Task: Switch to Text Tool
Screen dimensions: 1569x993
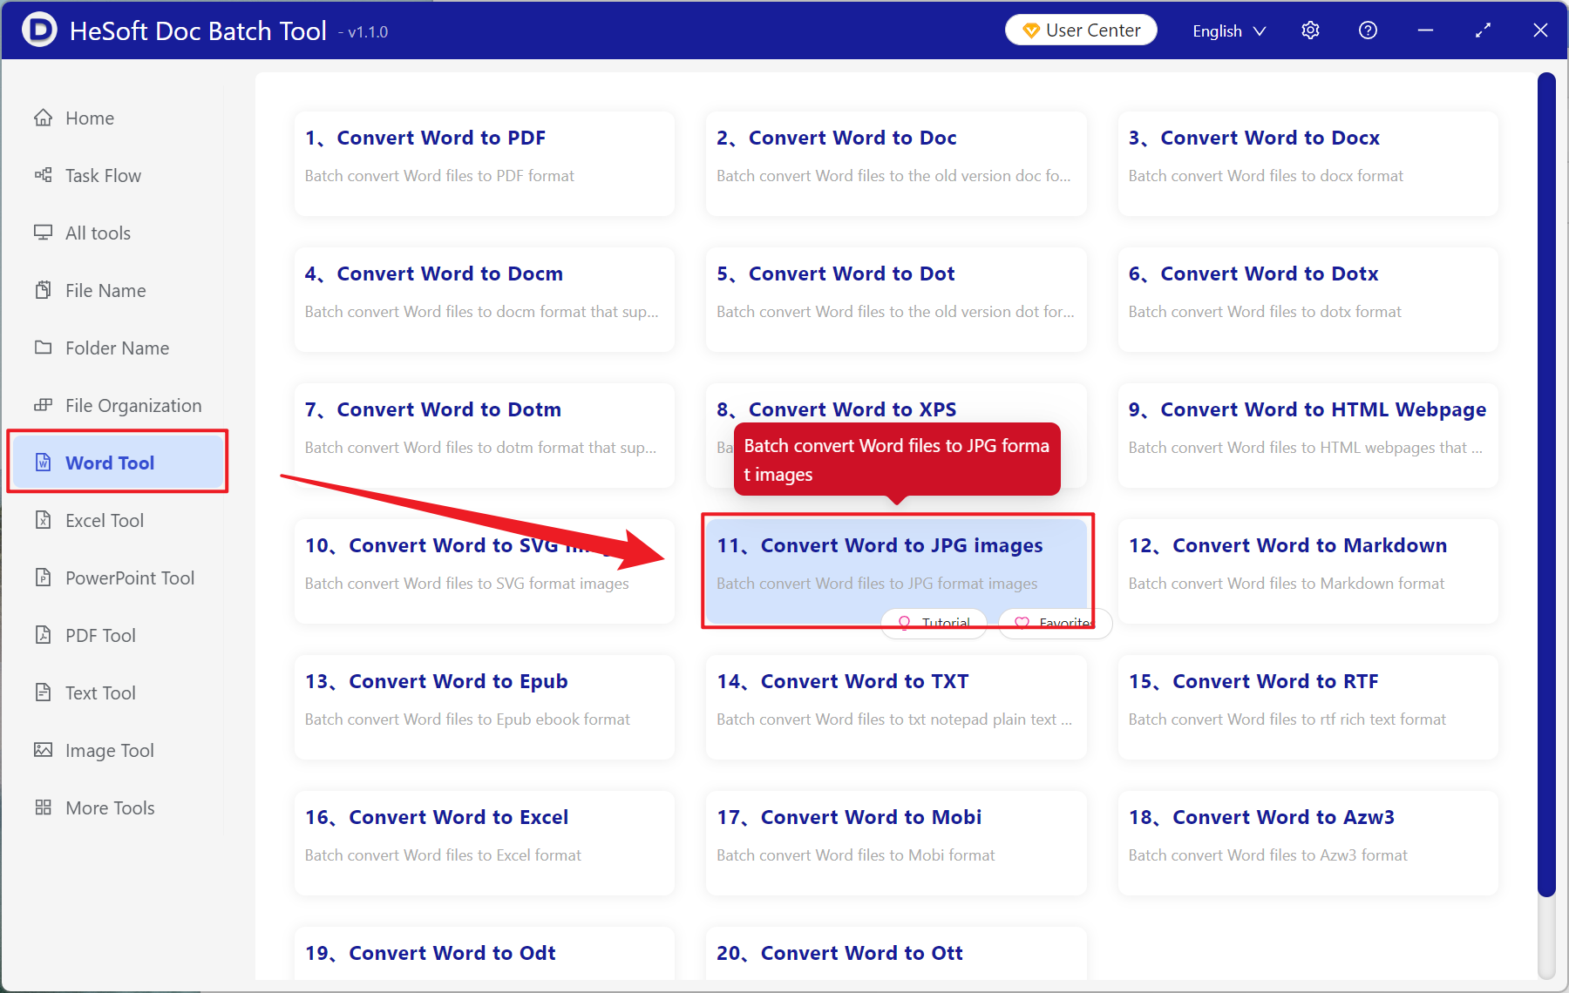Action: tap(117, 692)
